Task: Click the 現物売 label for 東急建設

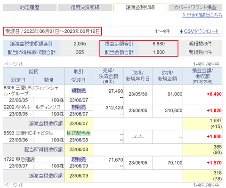Action: coord(79,159)
